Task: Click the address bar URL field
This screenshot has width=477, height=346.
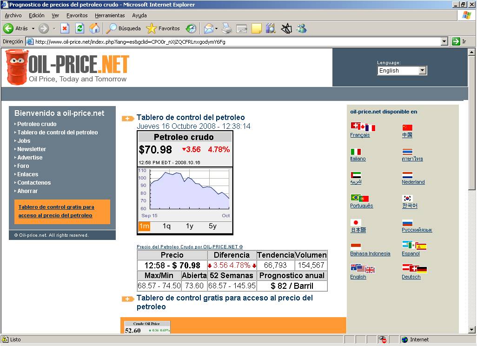Action: (x=232, y=41)
